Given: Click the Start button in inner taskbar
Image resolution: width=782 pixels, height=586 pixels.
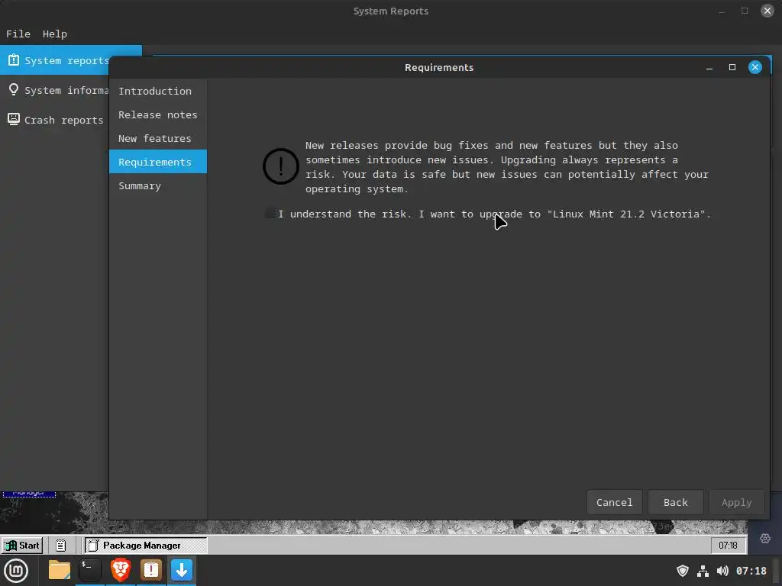Looking at the screenshot, I should (x=22, y=546).
